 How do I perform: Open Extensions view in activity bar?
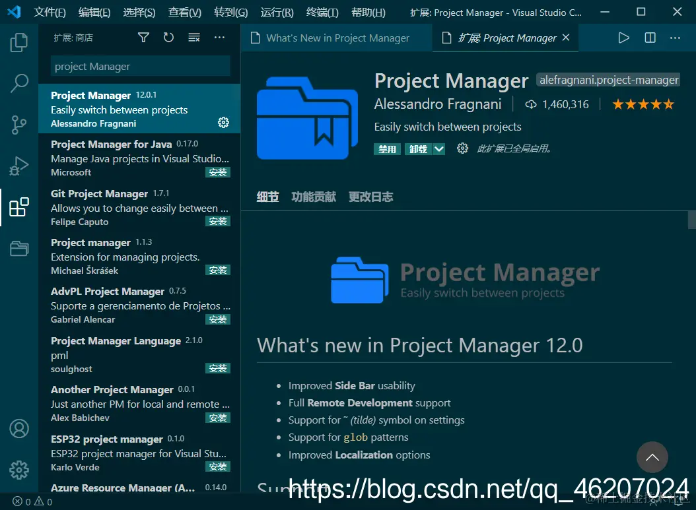click(18, 207)
